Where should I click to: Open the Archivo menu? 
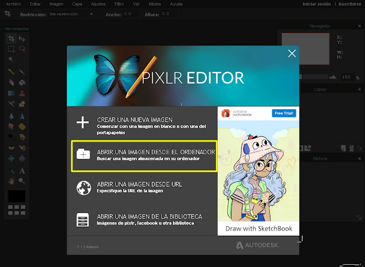pos(14,4)
